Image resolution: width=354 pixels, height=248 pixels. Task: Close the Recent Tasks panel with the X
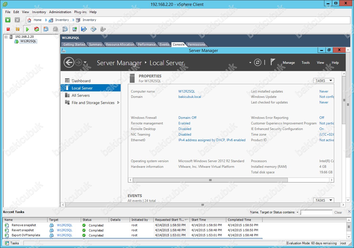click(349, 212)
